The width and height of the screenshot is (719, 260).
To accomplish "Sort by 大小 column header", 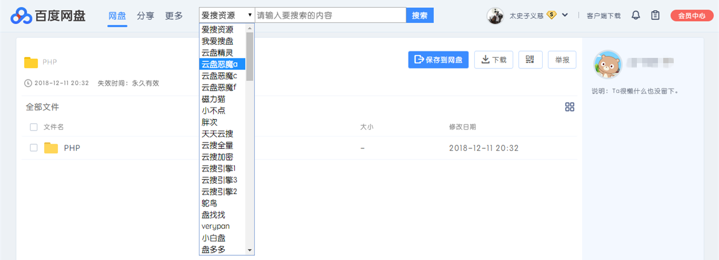I will click(367, 127).
